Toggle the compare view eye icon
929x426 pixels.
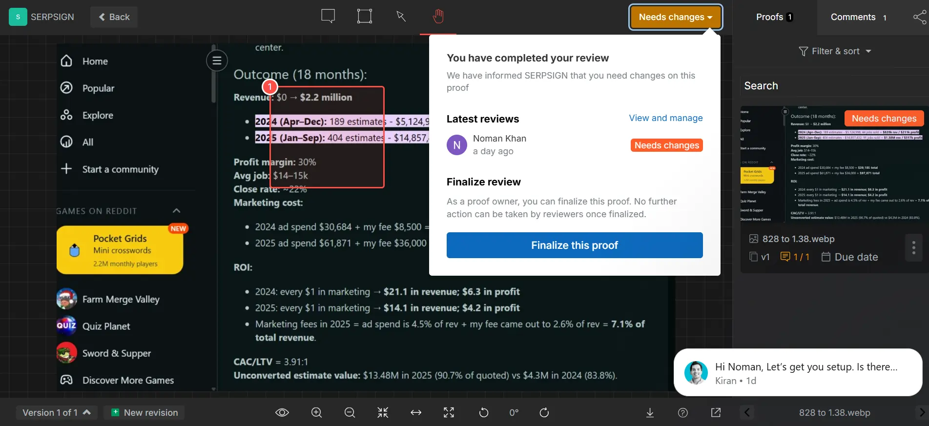tap(282, 412)
